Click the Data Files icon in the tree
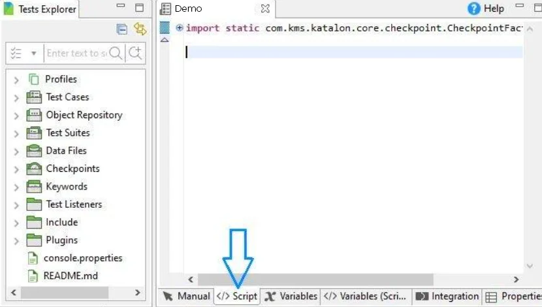The width and height of the screenshot is (542, 307). pos(35,151)
